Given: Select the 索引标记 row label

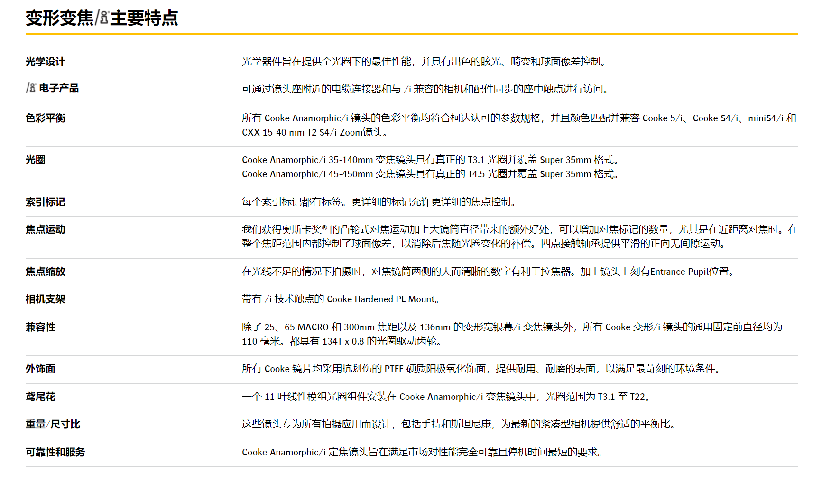Looking at the screenshot, I should [45, 202].
